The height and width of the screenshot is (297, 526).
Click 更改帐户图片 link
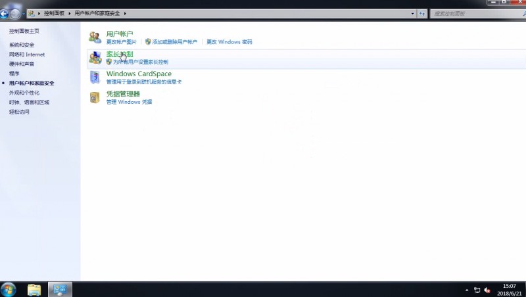coord(122,42)
